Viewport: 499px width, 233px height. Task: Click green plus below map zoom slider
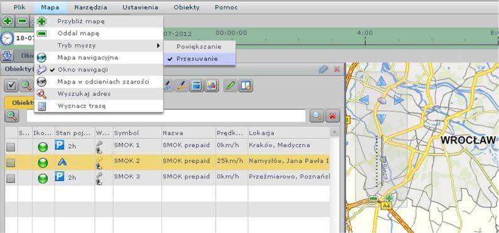[x=389, y=198]
